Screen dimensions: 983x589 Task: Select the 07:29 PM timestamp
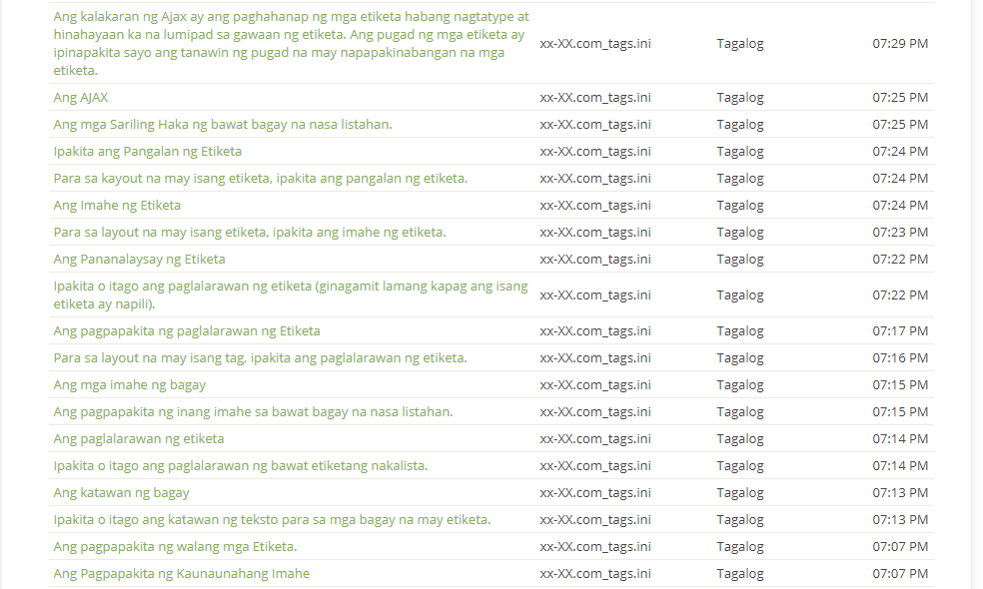tap(900, 44)
